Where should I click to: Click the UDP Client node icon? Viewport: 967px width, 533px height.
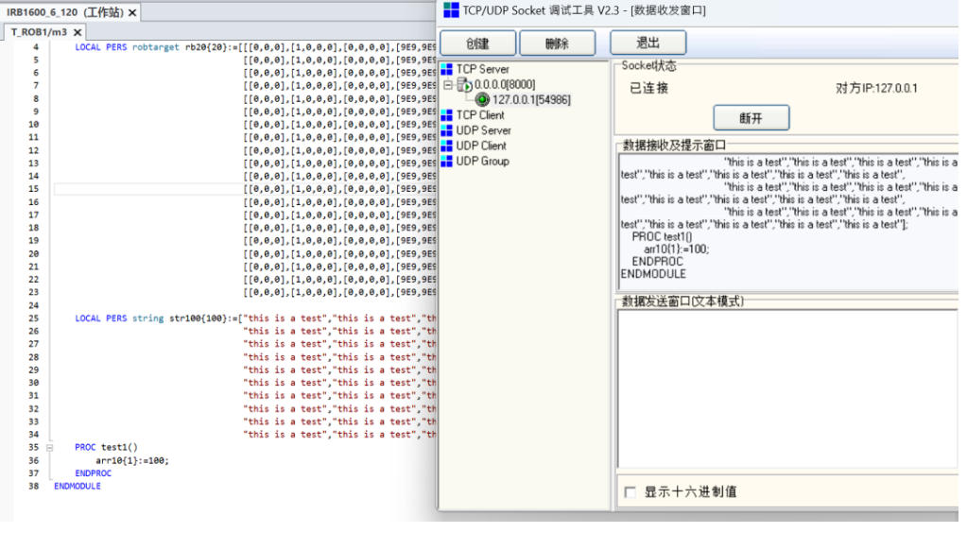click(447, 146)
